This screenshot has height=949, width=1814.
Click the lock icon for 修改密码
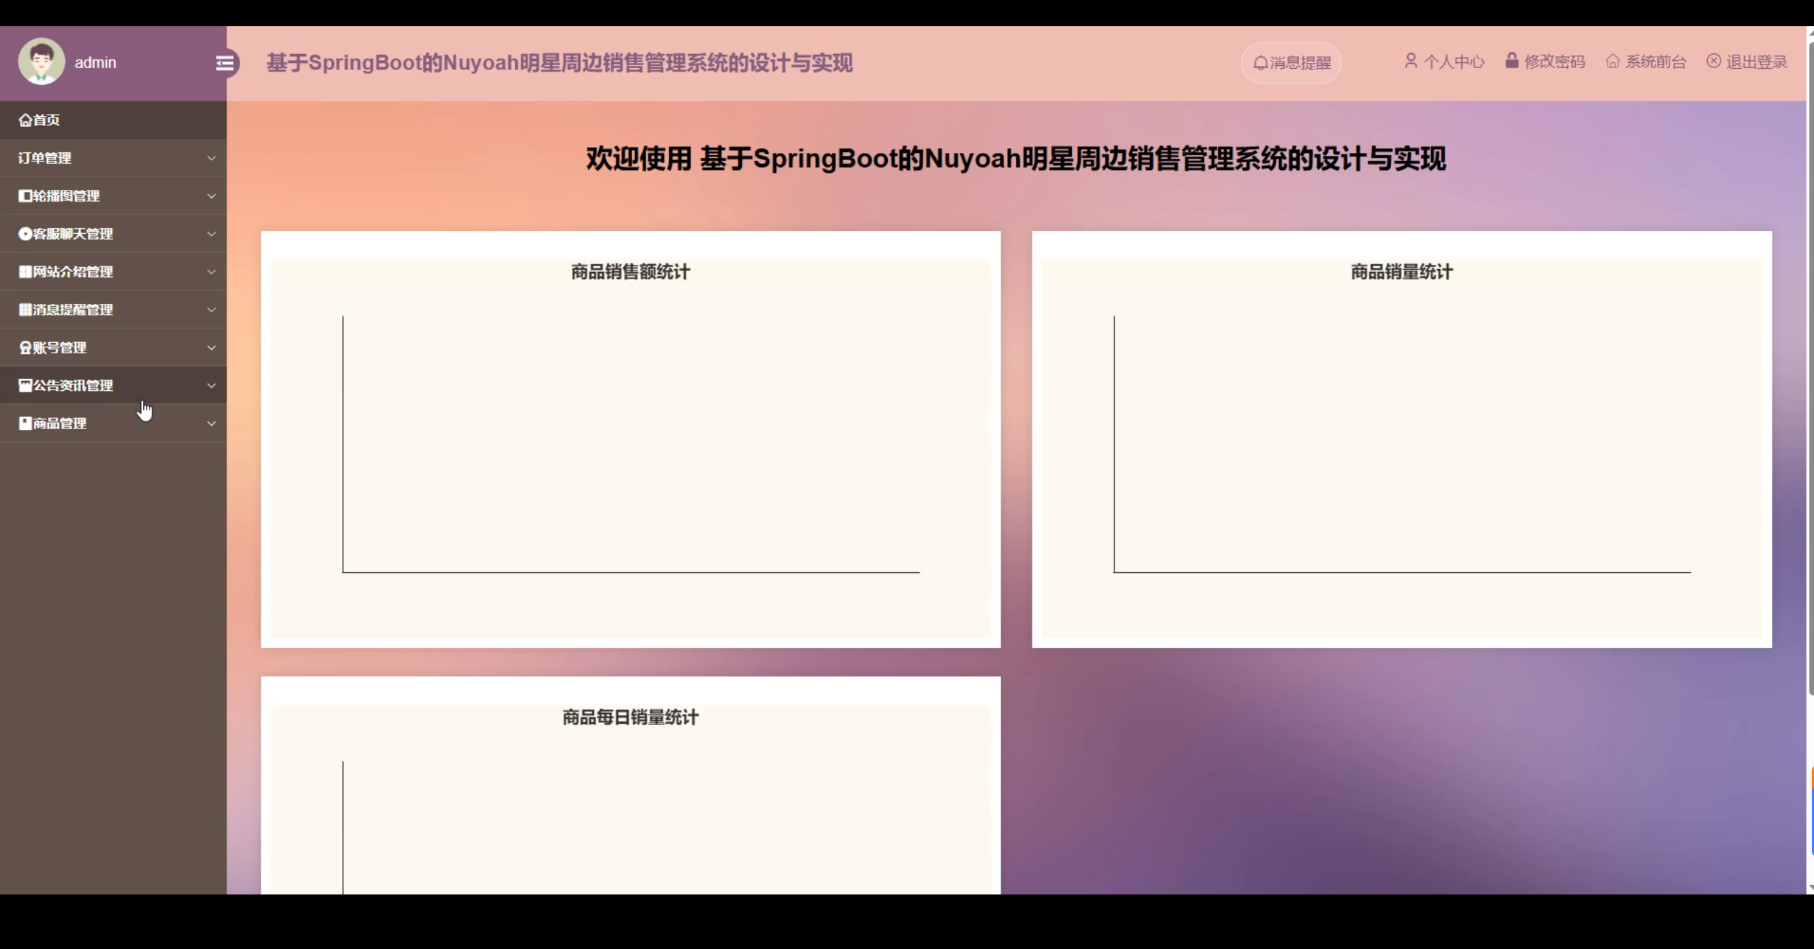pyautogui.click(x=1511, y=61)
